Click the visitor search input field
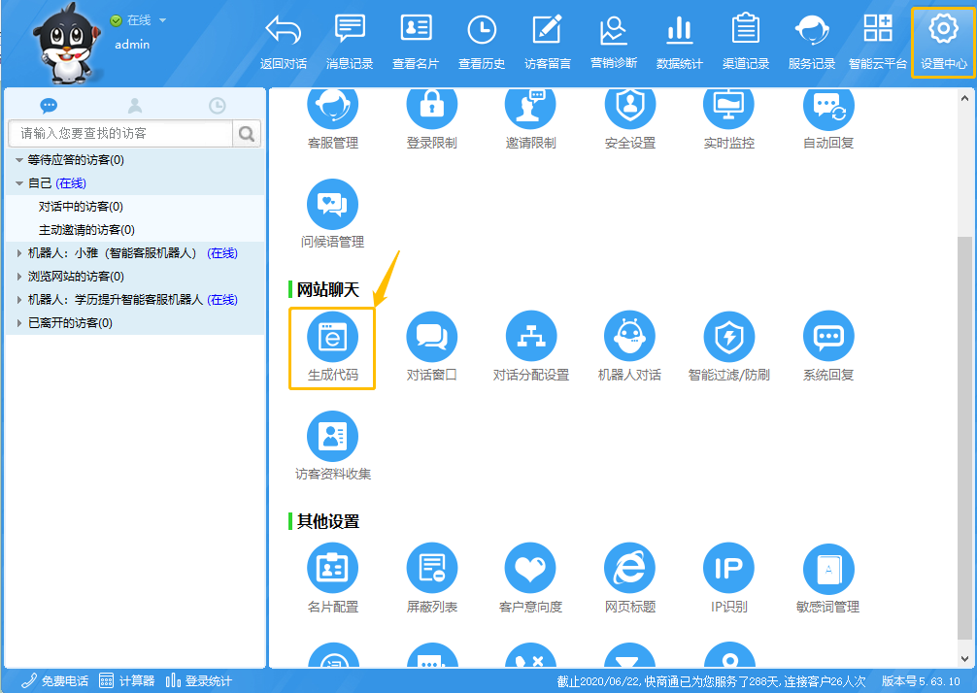 (120, 133)
